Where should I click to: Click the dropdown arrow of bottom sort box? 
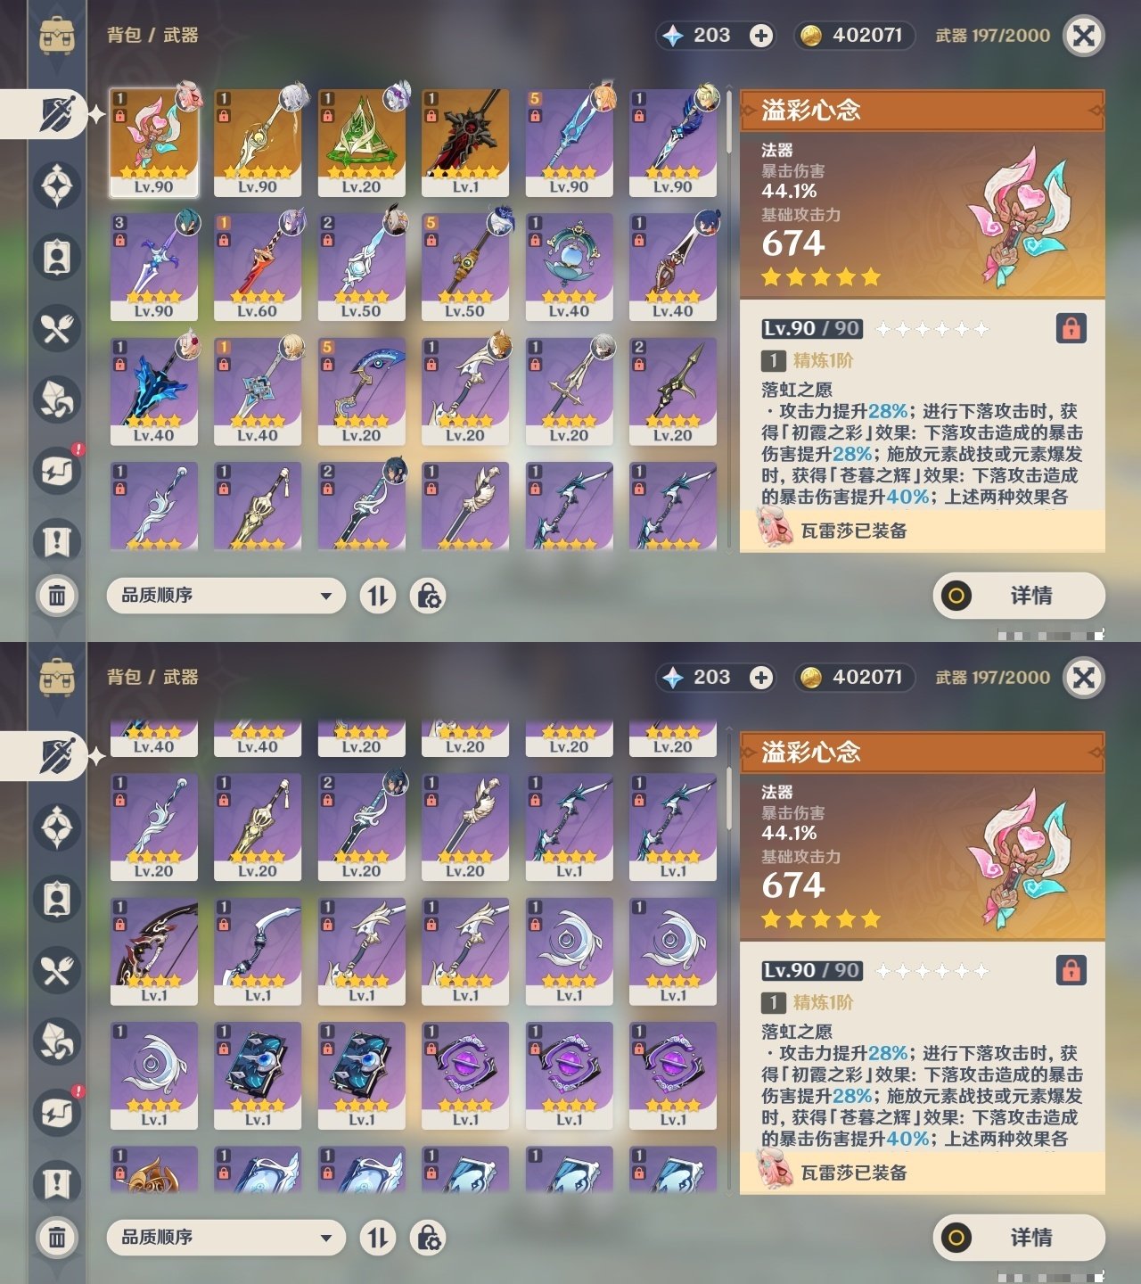coord(326,1238)
